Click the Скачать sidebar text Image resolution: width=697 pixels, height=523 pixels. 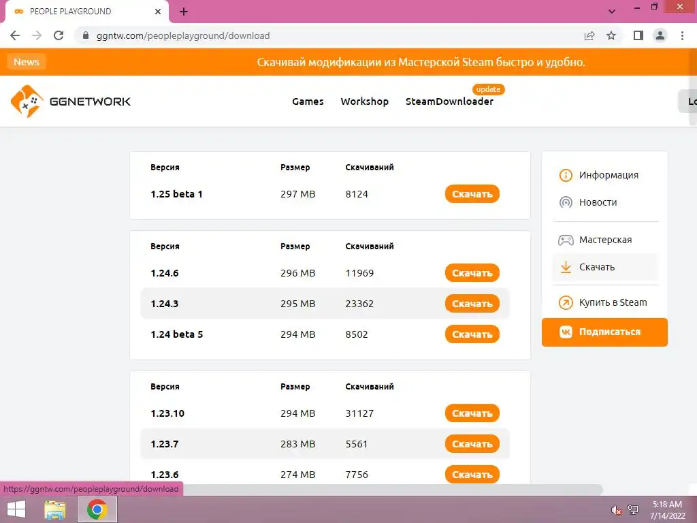(597, 267)
